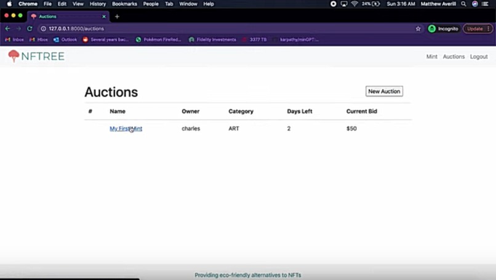496x280 pixels.
Task: Open the Pokémon FireRed bookmark
Action: click(159, 39)
